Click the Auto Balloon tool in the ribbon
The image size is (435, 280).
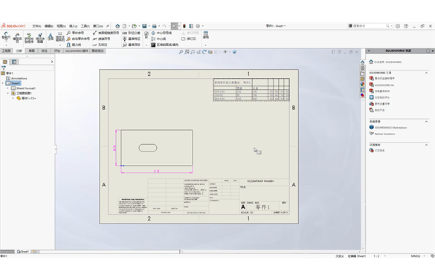coord(78,39)
